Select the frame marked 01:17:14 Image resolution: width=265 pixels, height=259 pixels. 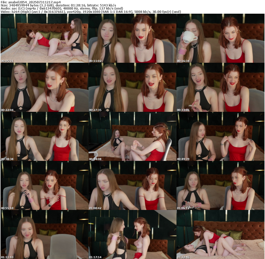132,234
